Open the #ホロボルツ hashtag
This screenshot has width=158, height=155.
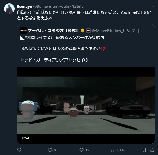(37, 49)
